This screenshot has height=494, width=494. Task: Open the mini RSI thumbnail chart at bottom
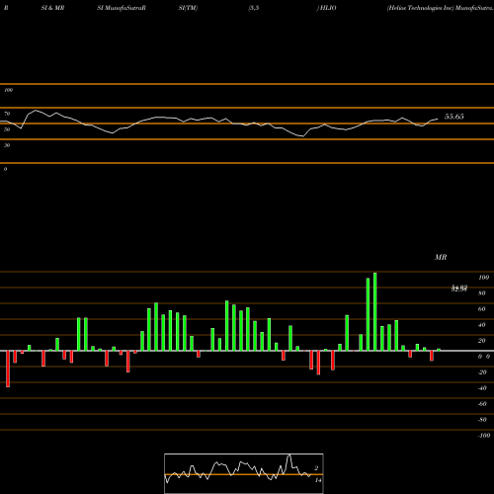(x=244, y=473)
